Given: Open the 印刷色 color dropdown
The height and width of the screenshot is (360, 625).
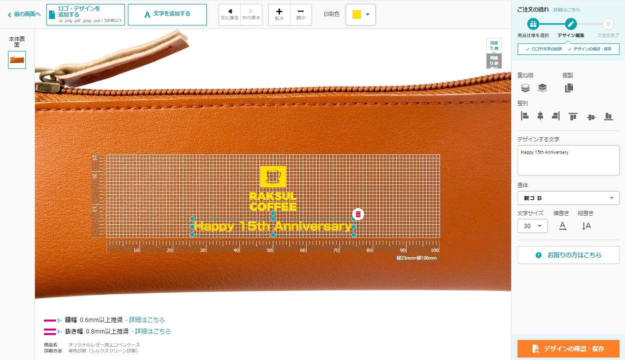Looking at the screenshot, I should click(361, 14).
